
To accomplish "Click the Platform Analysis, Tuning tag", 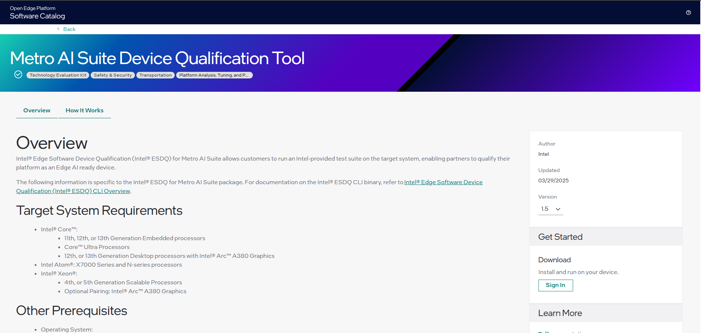I will tap(214, 75).
